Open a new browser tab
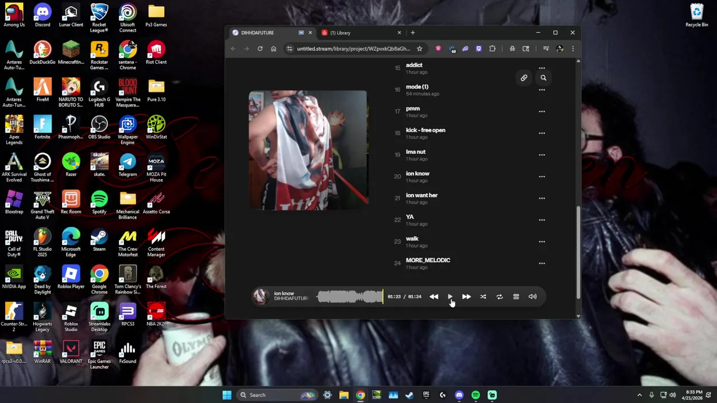Viewport: 717px width, 403px height. [x=413, y=32]
